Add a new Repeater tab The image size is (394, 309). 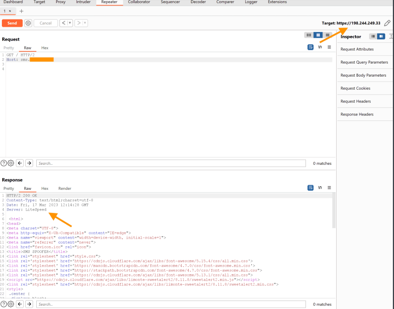[x=21, y=11]
